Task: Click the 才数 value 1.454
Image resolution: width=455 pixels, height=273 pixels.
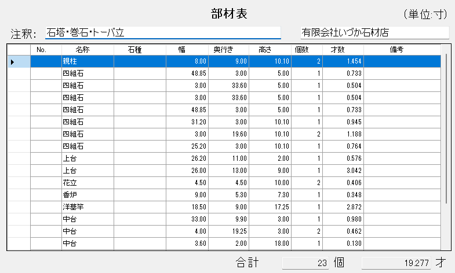Action: tap(343, 61)
